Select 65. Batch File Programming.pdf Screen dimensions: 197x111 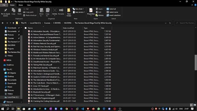click(x=43, y=98)
